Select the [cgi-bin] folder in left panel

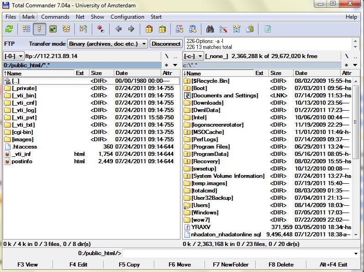[91, 132]
